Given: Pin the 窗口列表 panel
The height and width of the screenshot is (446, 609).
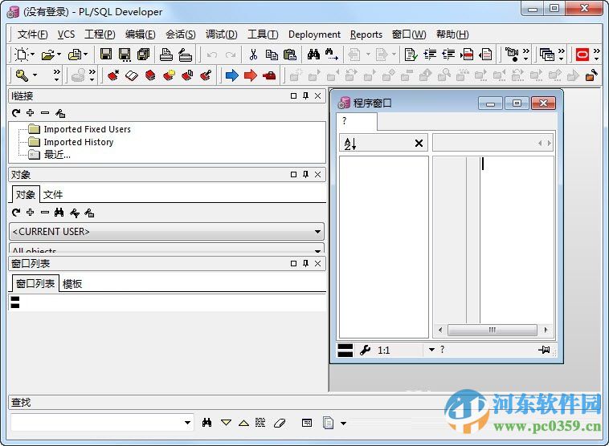Looking at the screenshot, I should tap(305, 263).
